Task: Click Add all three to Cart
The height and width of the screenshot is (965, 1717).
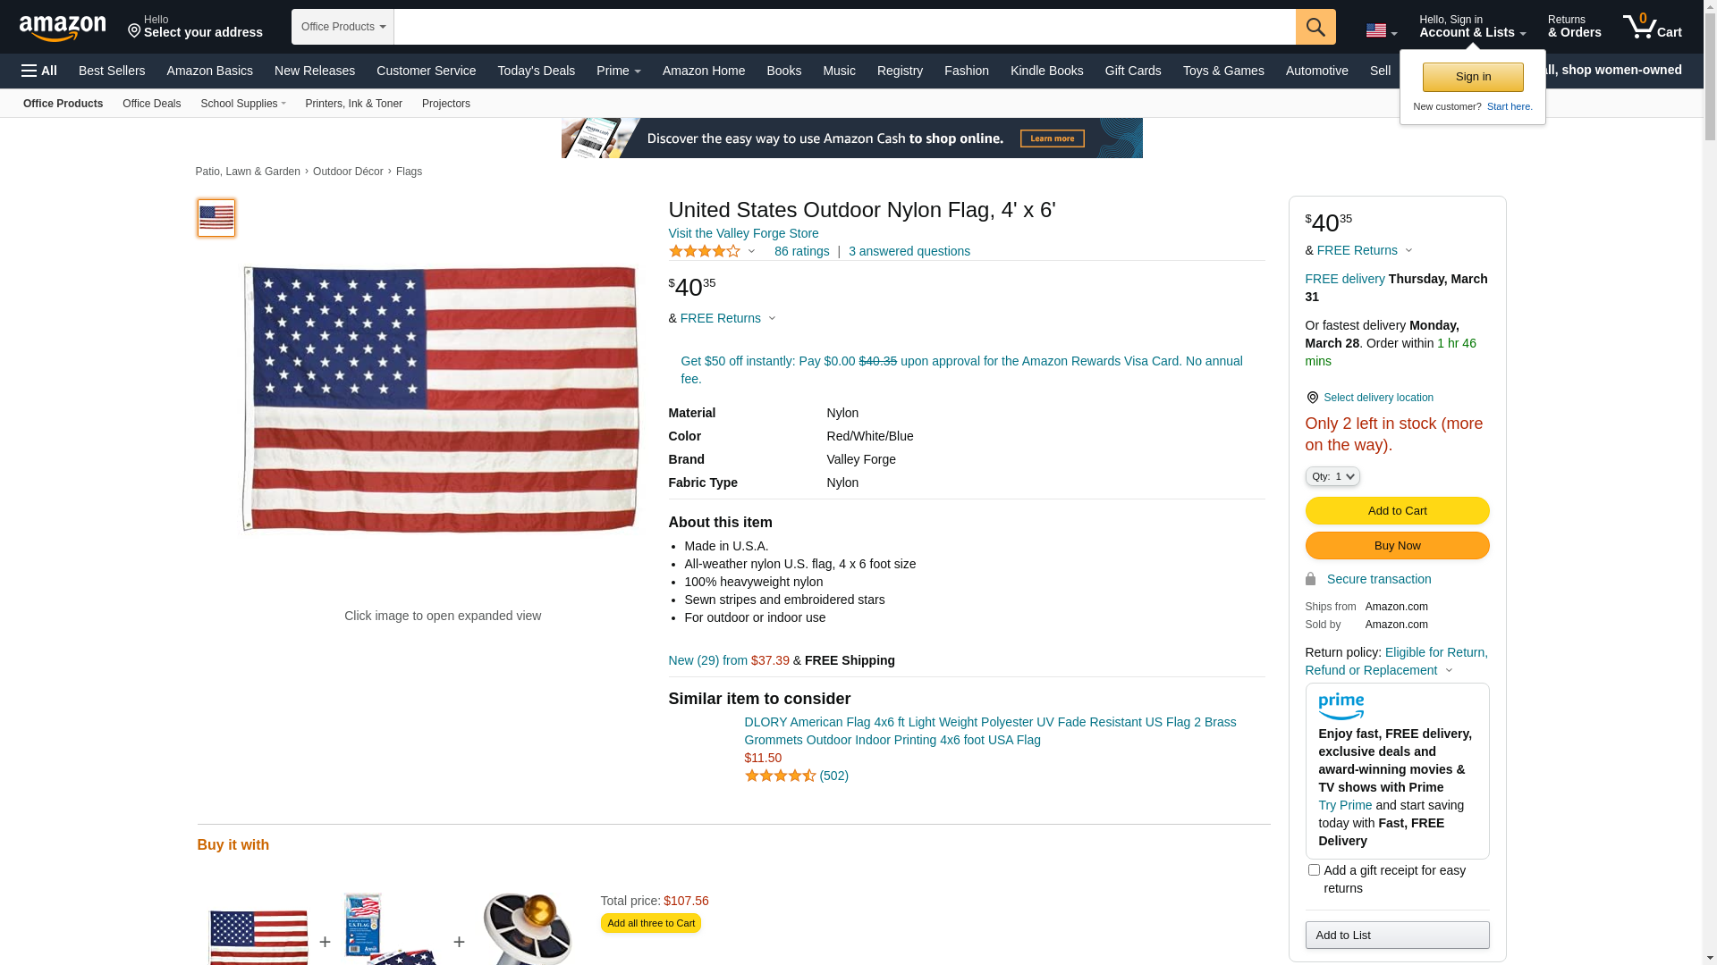Action: click(650, 923)
